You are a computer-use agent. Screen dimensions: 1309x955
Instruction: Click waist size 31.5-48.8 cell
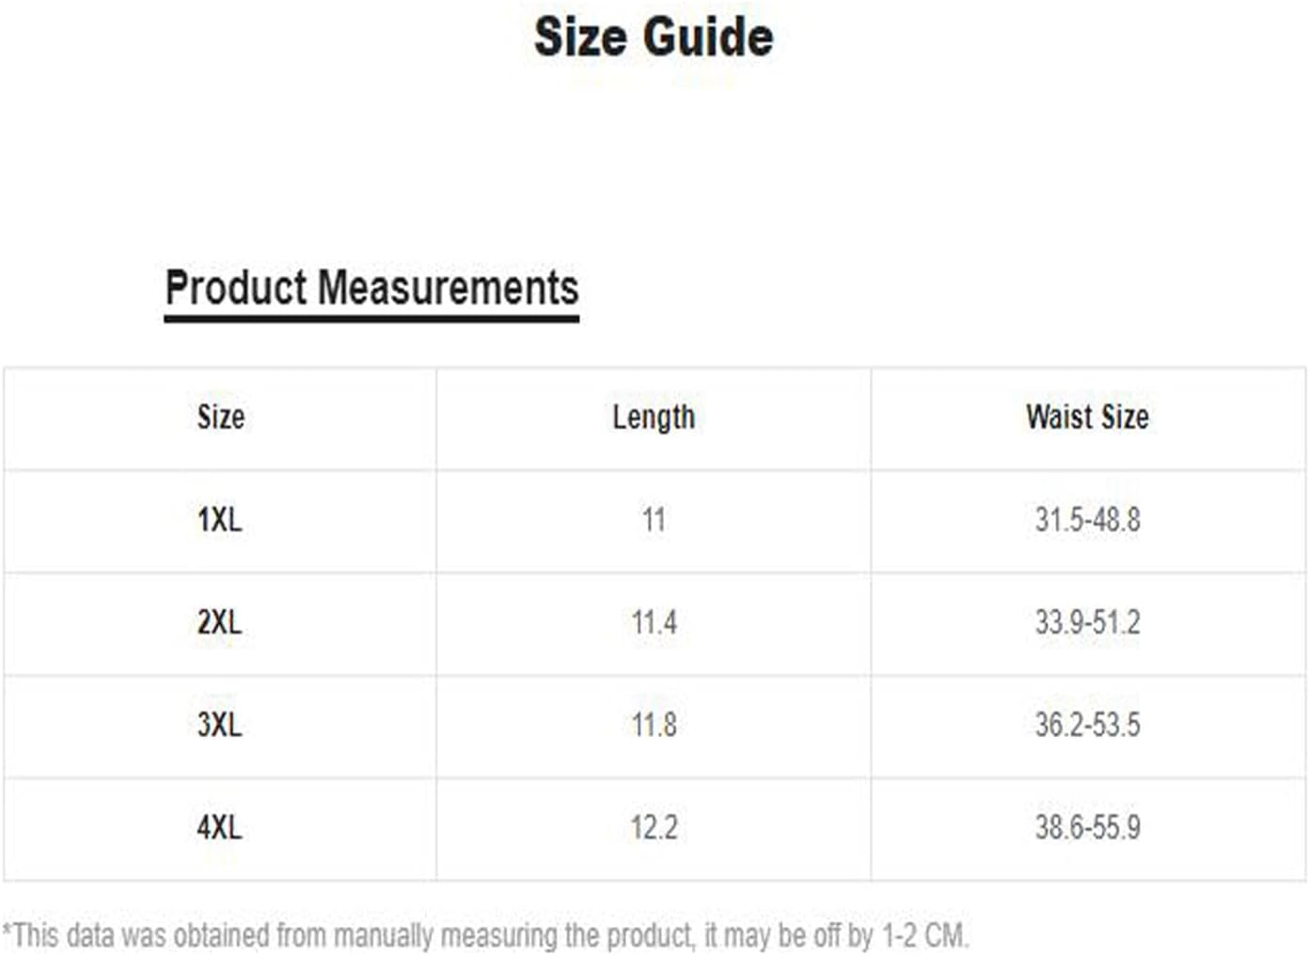[1088, 520]
